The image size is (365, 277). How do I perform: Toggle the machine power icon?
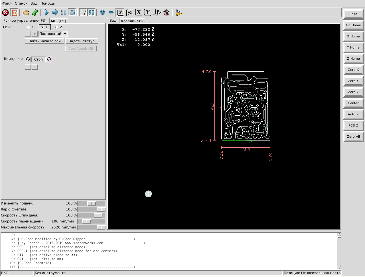(14, 13)
